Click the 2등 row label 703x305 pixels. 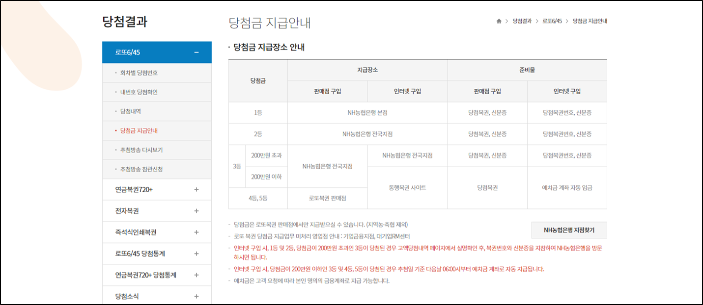258,134
